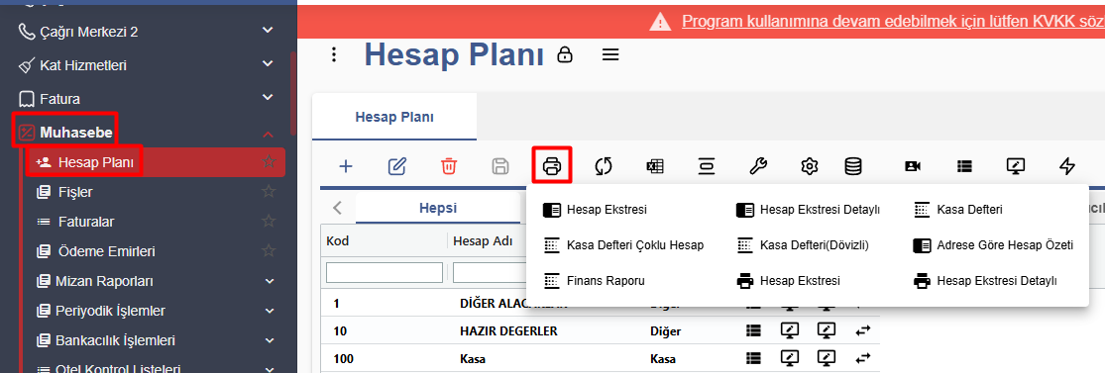
Task: Expand Mizan Raporları chevron
Action: [x=270, y=281]
